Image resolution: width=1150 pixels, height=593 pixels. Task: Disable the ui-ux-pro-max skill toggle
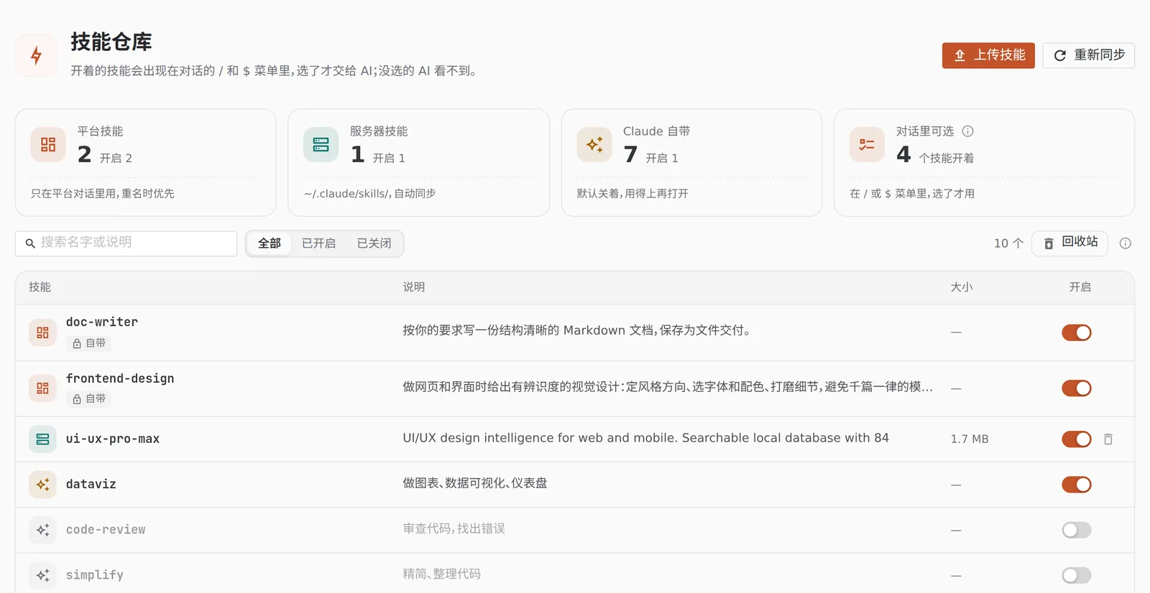[1077, 439]
